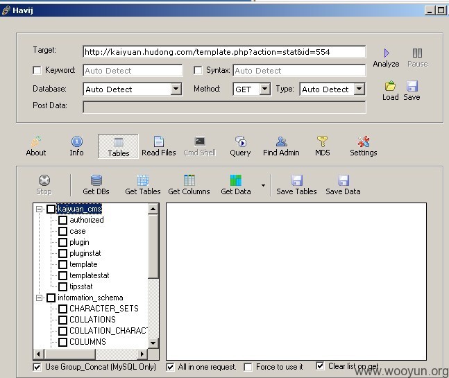
Task: Click Get Columns icon
Action: pyautogui.click(x=189, y=180)
